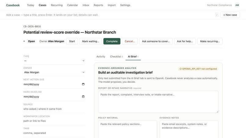The height and width of the screenshot is (138, 246).
Task: Click the OPENAI_API_KEY not configured badge
Action: [198, 69]
